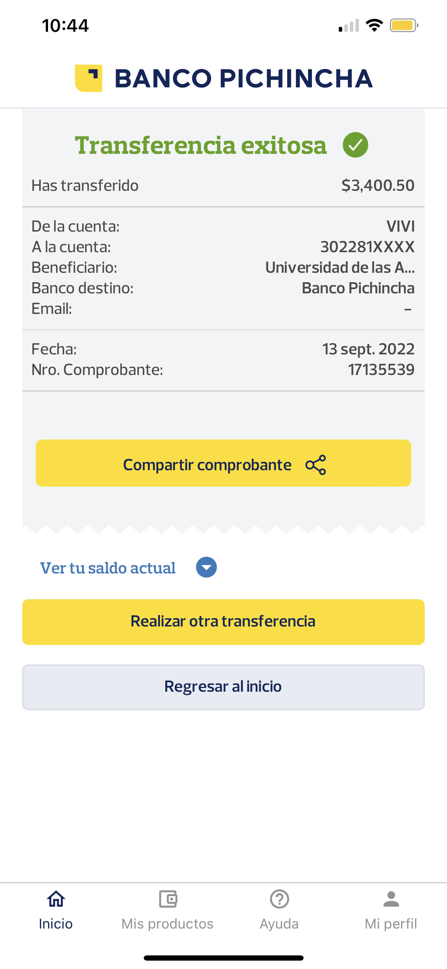The image size is (447, 969).
Task: Tap the Banco Pichincha yellow logo icon
Action: point(88,78)
